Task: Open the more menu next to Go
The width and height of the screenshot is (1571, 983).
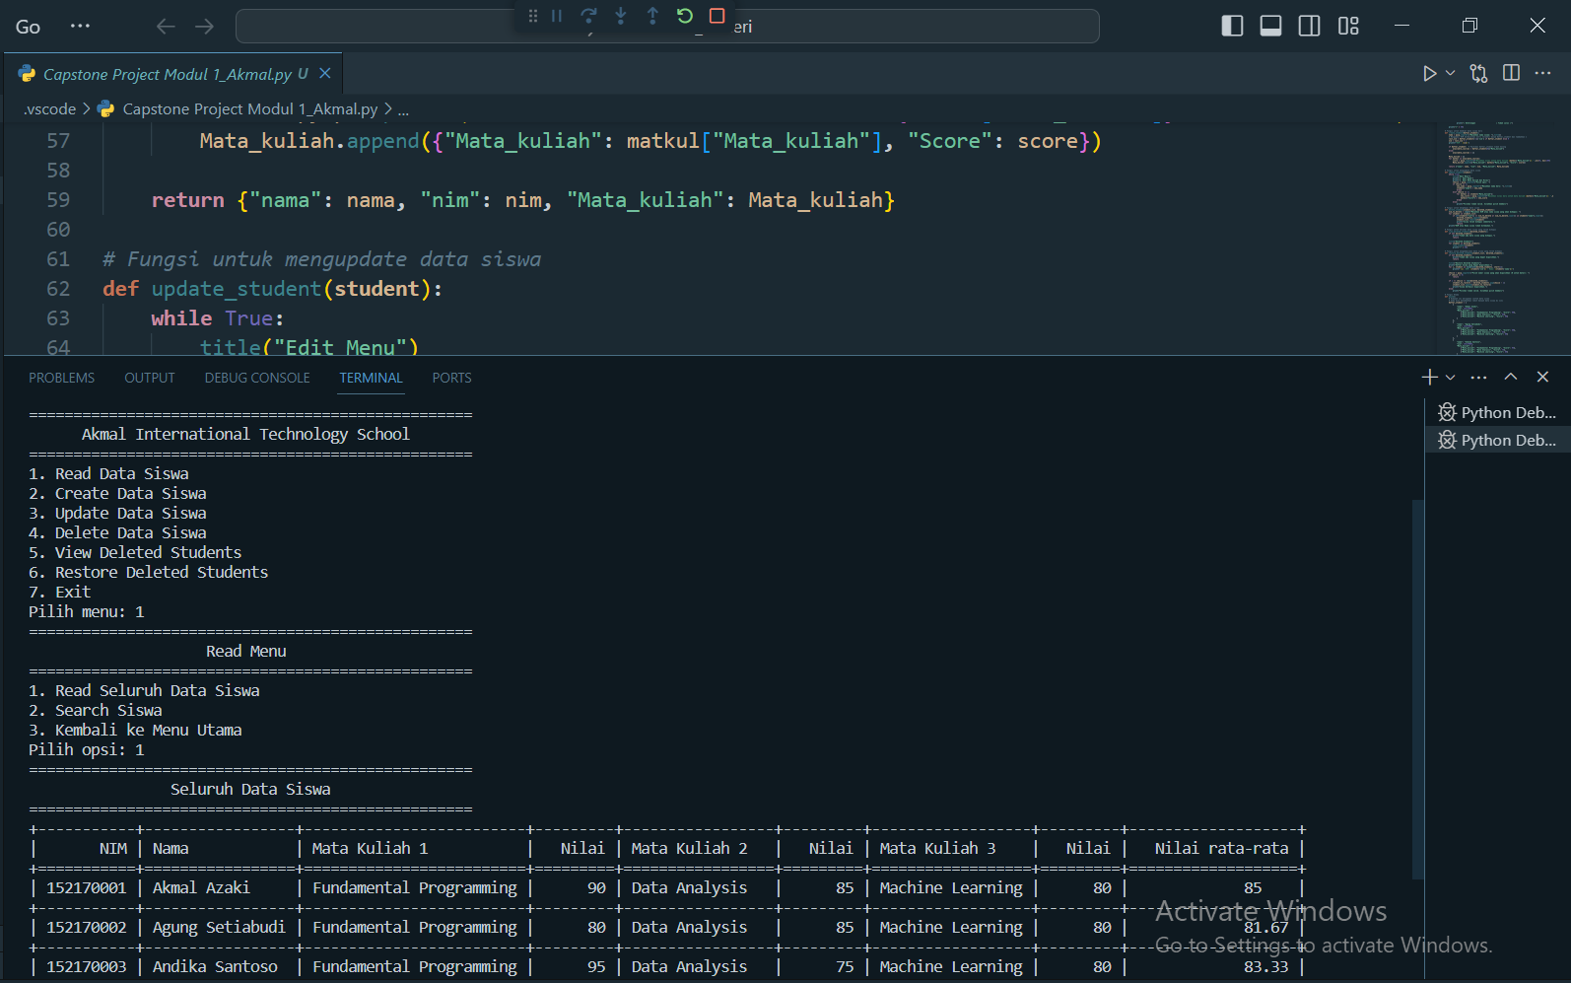Action: [81, 27]
